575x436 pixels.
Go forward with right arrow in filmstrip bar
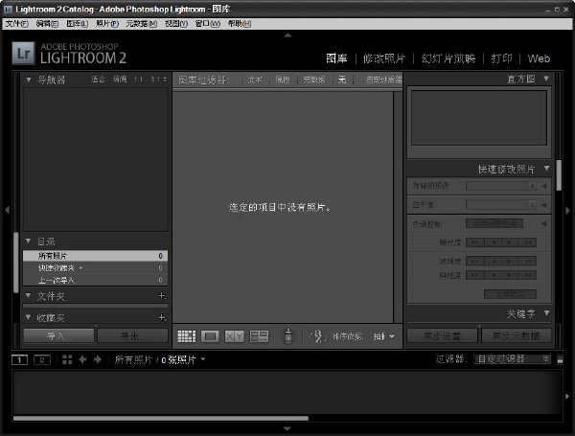pos(98,359)
